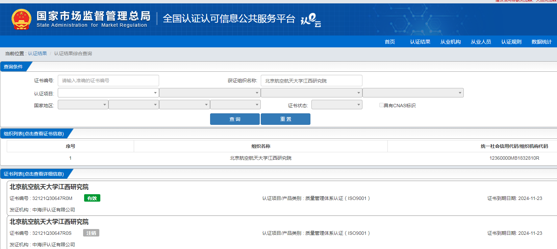
Task: Open the 从业机构 navigation menu
Action: (451, 42)
